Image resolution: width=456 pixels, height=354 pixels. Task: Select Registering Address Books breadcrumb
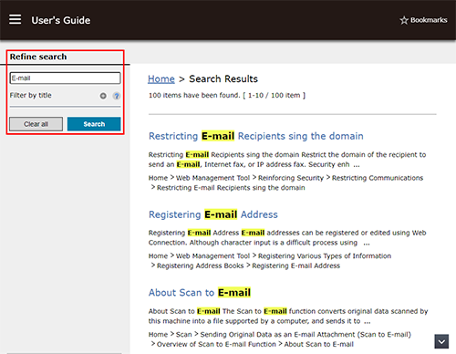[x=200, y=265]
